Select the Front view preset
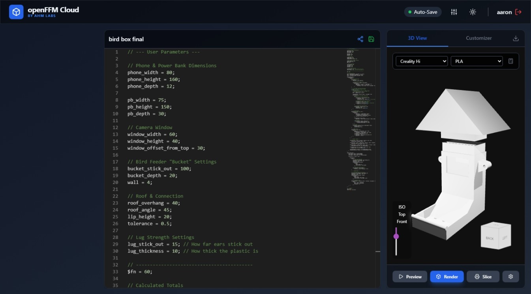This screenshot has height=294, width=531. (x=402, y=221)
